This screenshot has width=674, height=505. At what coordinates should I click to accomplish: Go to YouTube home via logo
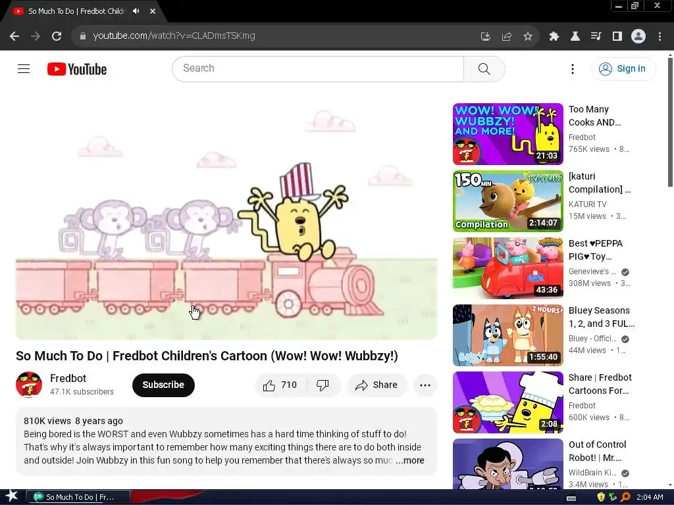(x=77, y=69)
